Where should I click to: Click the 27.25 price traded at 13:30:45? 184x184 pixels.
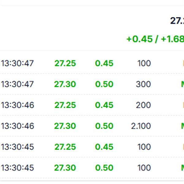[x=65, y=147]
